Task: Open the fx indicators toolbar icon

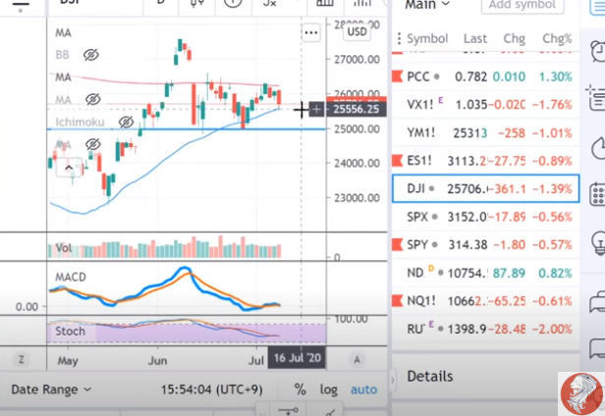Action: tap(270, 3)
